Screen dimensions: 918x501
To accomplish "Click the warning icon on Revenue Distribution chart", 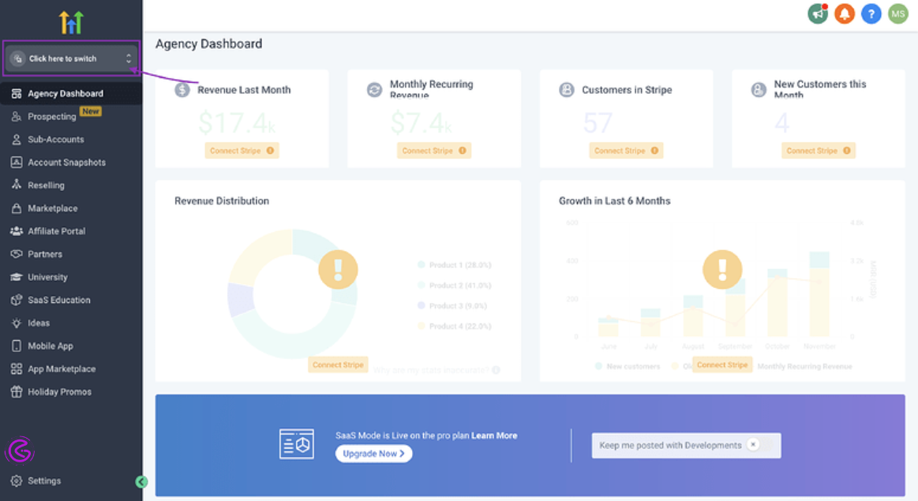I will (338, 269).
